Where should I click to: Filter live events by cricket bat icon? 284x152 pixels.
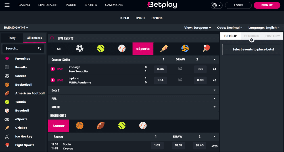(164, 48)
